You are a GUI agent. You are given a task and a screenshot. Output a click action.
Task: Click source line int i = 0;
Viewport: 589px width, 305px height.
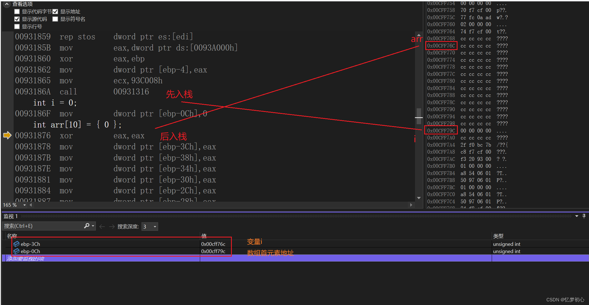pos(55,103)
